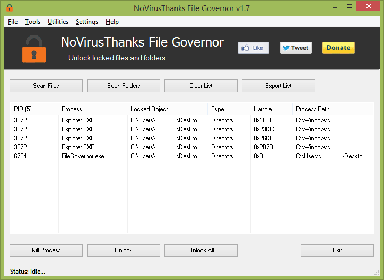Open the Utilities menu

coord(58,22)
